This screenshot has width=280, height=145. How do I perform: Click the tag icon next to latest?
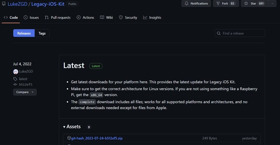[x=15, y=79]
